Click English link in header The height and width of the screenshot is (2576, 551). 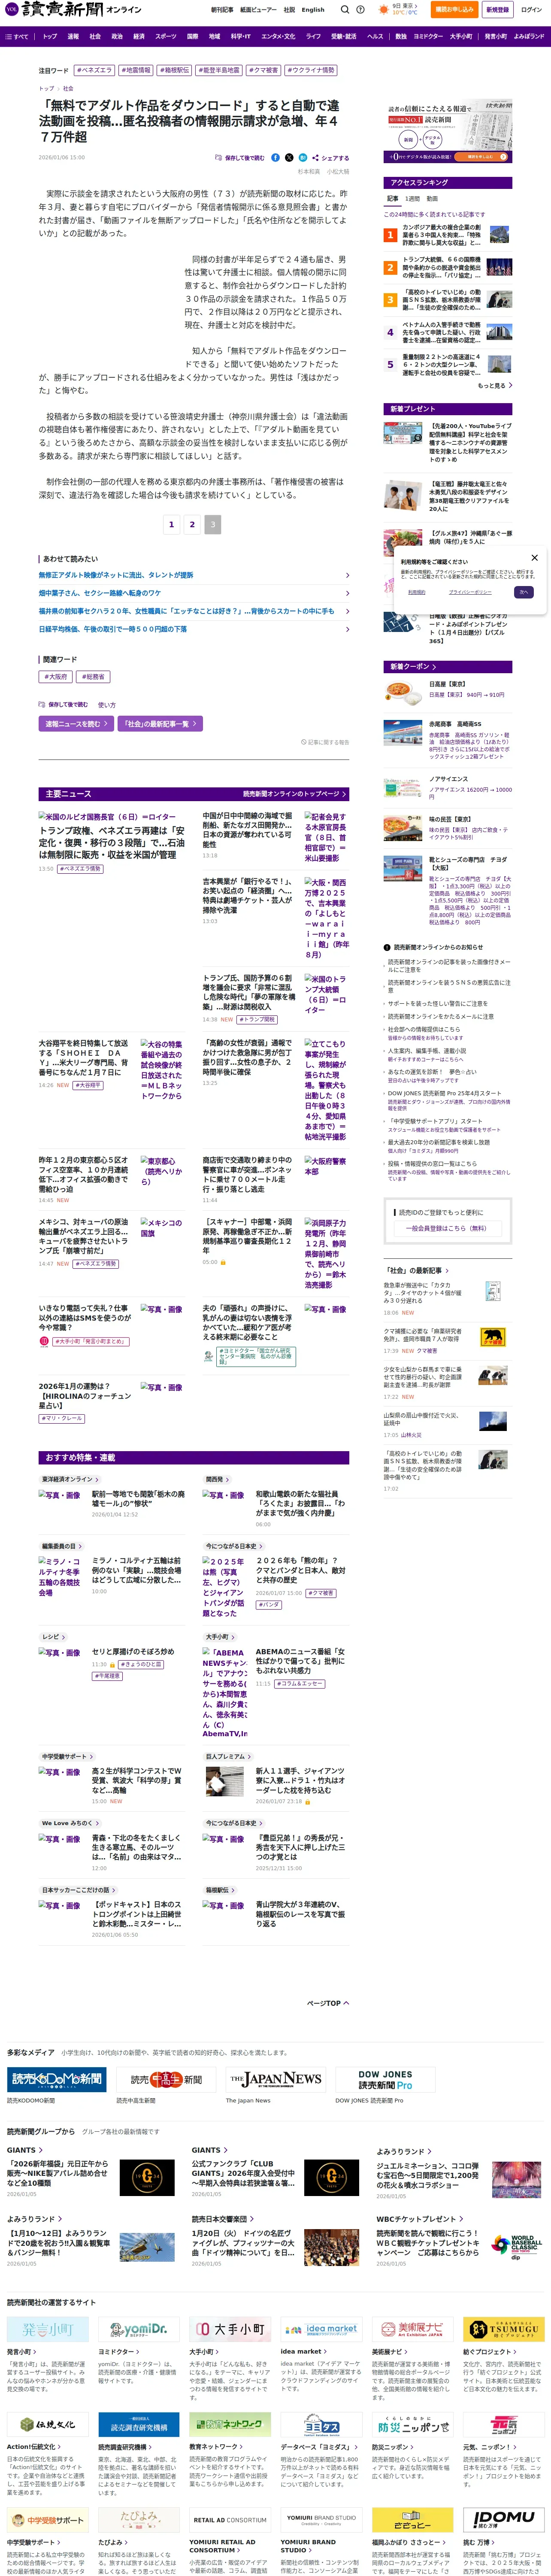pyautogui.click(x=313, y=10)
